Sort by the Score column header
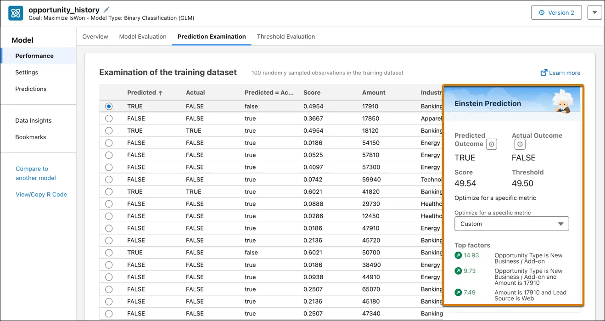Image resolution: width=605 pixels, height=321 pixels. [312, 92]
